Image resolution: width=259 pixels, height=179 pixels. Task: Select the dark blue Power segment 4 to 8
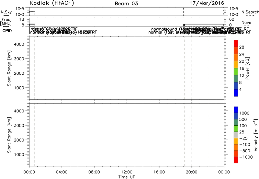click(x=236, y=86)
